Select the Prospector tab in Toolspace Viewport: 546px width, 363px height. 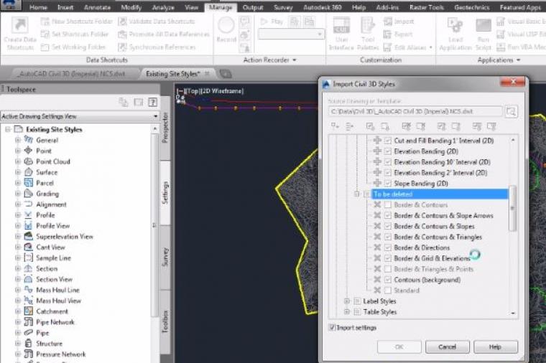[x=165, y=127]
